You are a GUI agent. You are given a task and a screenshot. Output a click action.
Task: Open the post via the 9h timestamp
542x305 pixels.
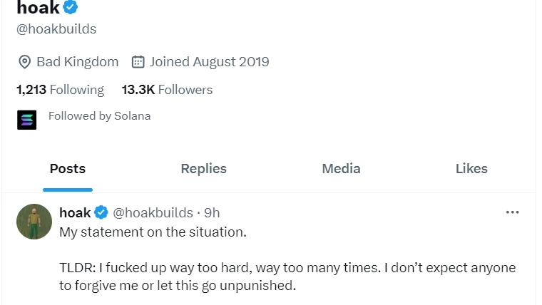pos(212,213)
